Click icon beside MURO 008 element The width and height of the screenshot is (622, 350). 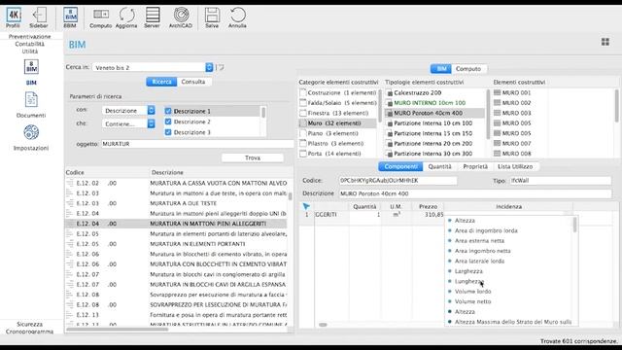497,154
